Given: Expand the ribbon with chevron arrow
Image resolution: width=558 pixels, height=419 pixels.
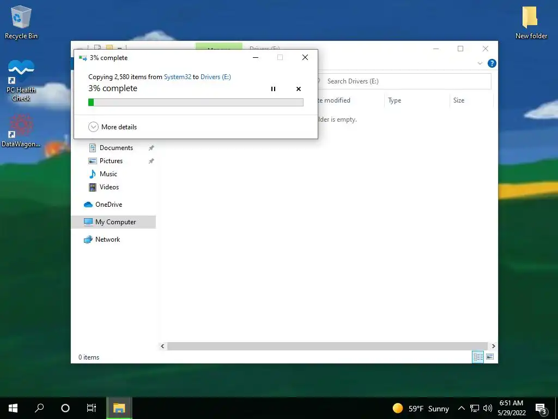Looking at the screenshot, I should tap(480, 63).
